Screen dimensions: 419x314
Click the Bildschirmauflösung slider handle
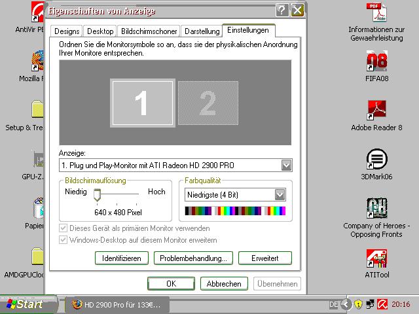point(98,195)
